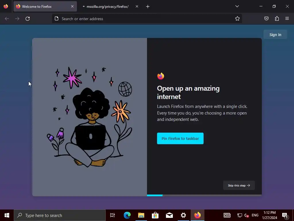Image resolution: width=294 pixels, height=221 pixels.
Task: Click Skip this step
Action: pyautogui.click(x=239, y=186)
